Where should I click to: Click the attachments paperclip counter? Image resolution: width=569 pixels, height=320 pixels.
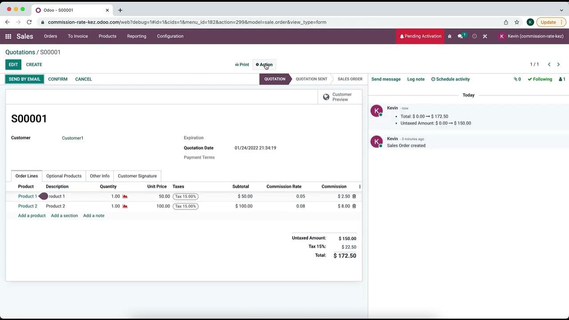pyautogui.click(x=517, y=79)
